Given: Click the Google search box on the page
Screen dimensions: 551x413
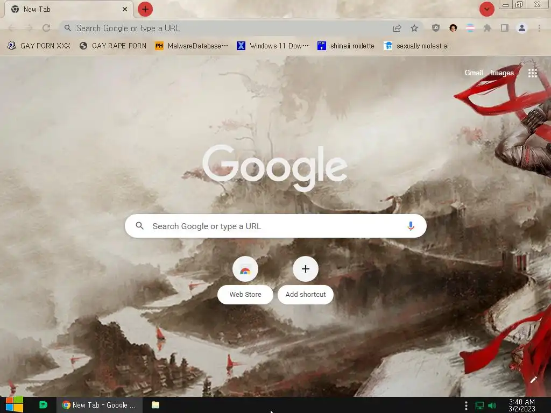Looking at the screenshot, I should tap(275, 226).
